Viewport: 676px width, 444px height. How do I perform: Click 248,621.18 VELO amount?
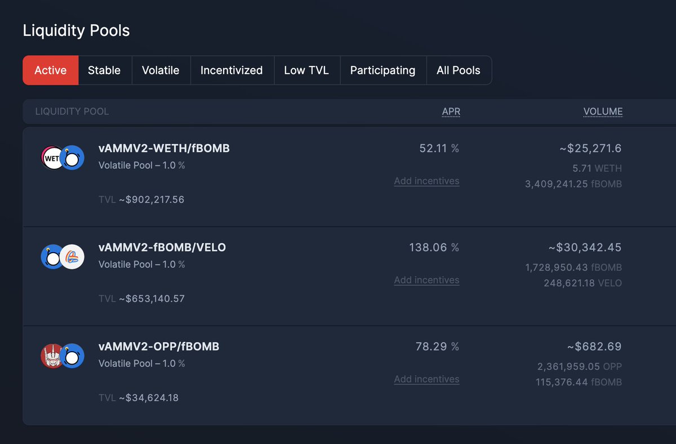583,283
